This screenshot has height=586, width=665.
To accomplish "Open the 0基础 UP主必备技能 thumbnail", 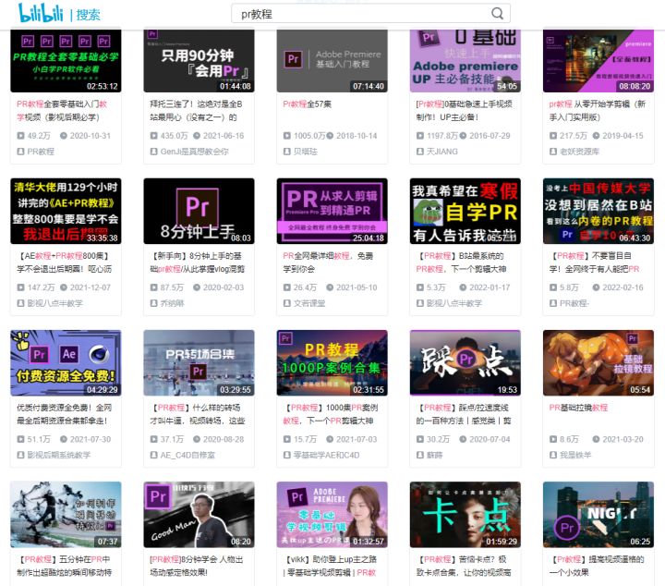I will click(465, 61).
